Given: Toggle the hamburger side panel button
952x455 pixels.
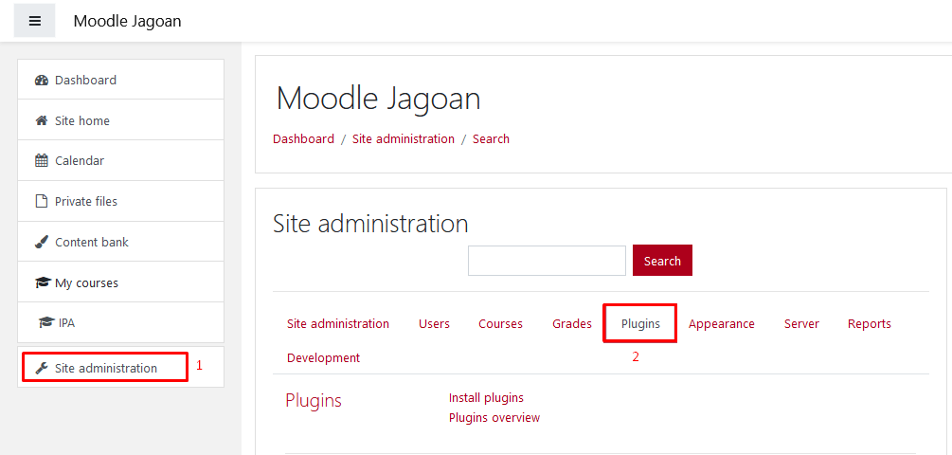Looking at the screenshot, I should pyautogui.click(x=35, y=21).
